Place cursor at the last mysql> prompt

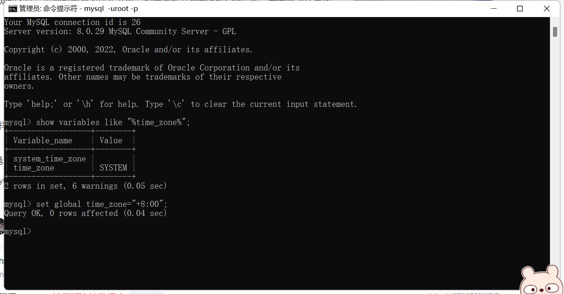pyautogui.click(x=34, y=231)
